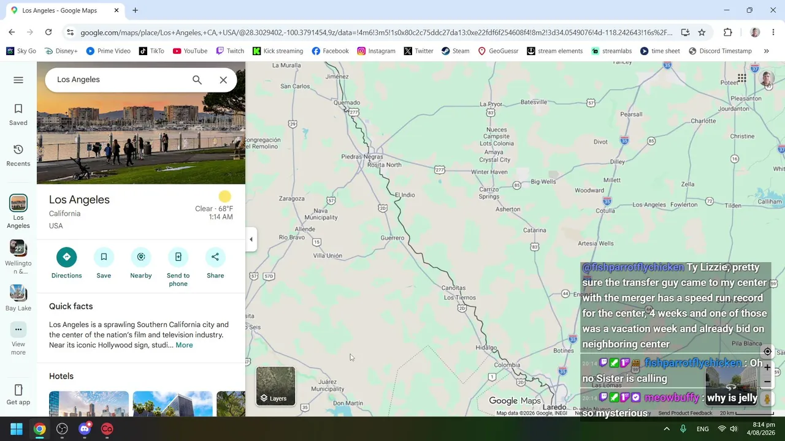This screenshot has height=441, width=785.
Task: Install the Google Maps app from address bar
Action: (x=685, y=32)
